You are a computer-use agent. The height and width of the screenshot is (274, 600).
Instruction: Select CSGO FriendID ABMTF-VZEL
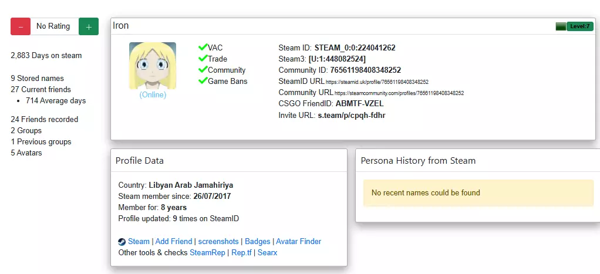[x=360, y=104]
